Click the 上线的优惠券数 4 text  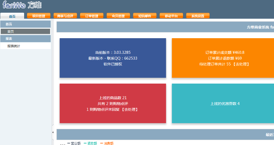coord(225,104)
